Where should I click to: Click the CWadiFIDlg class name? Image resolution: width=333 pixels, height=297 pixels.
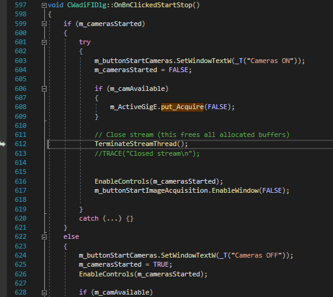87,5
